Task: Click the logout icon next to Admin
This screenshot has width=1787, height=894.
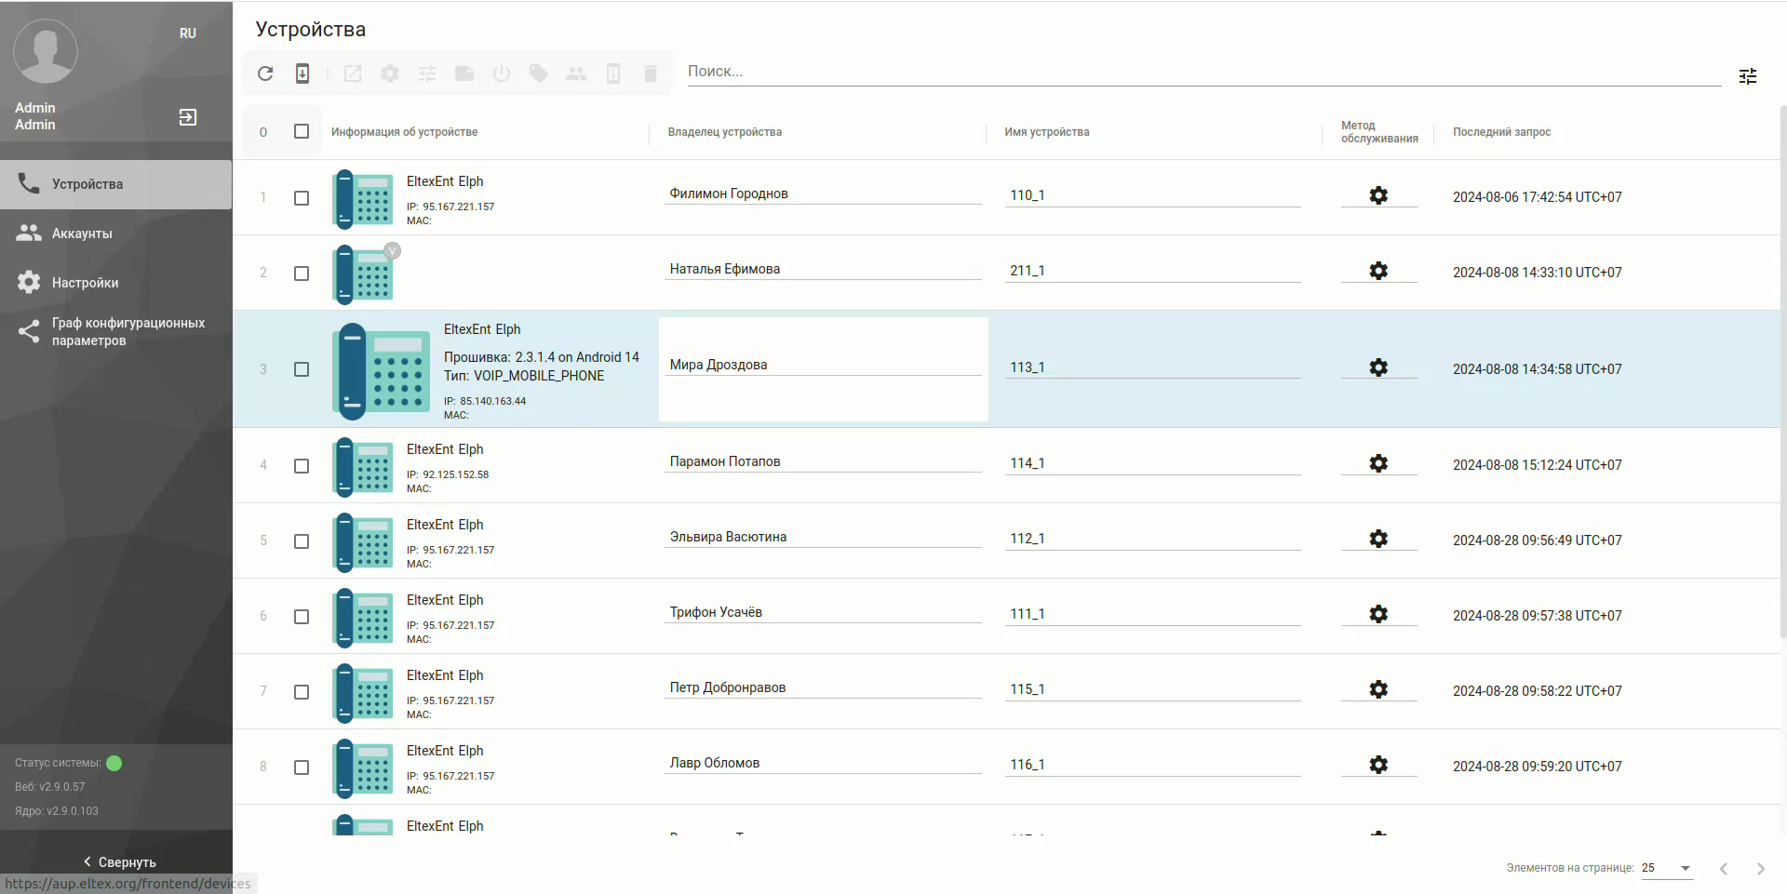Action: [187, 117]
